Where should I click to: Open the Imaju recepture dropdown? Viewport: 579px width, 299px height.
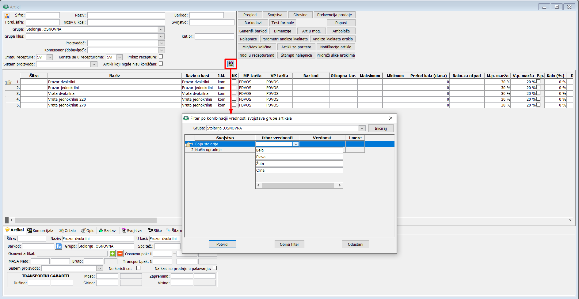[x=50, y=57]
